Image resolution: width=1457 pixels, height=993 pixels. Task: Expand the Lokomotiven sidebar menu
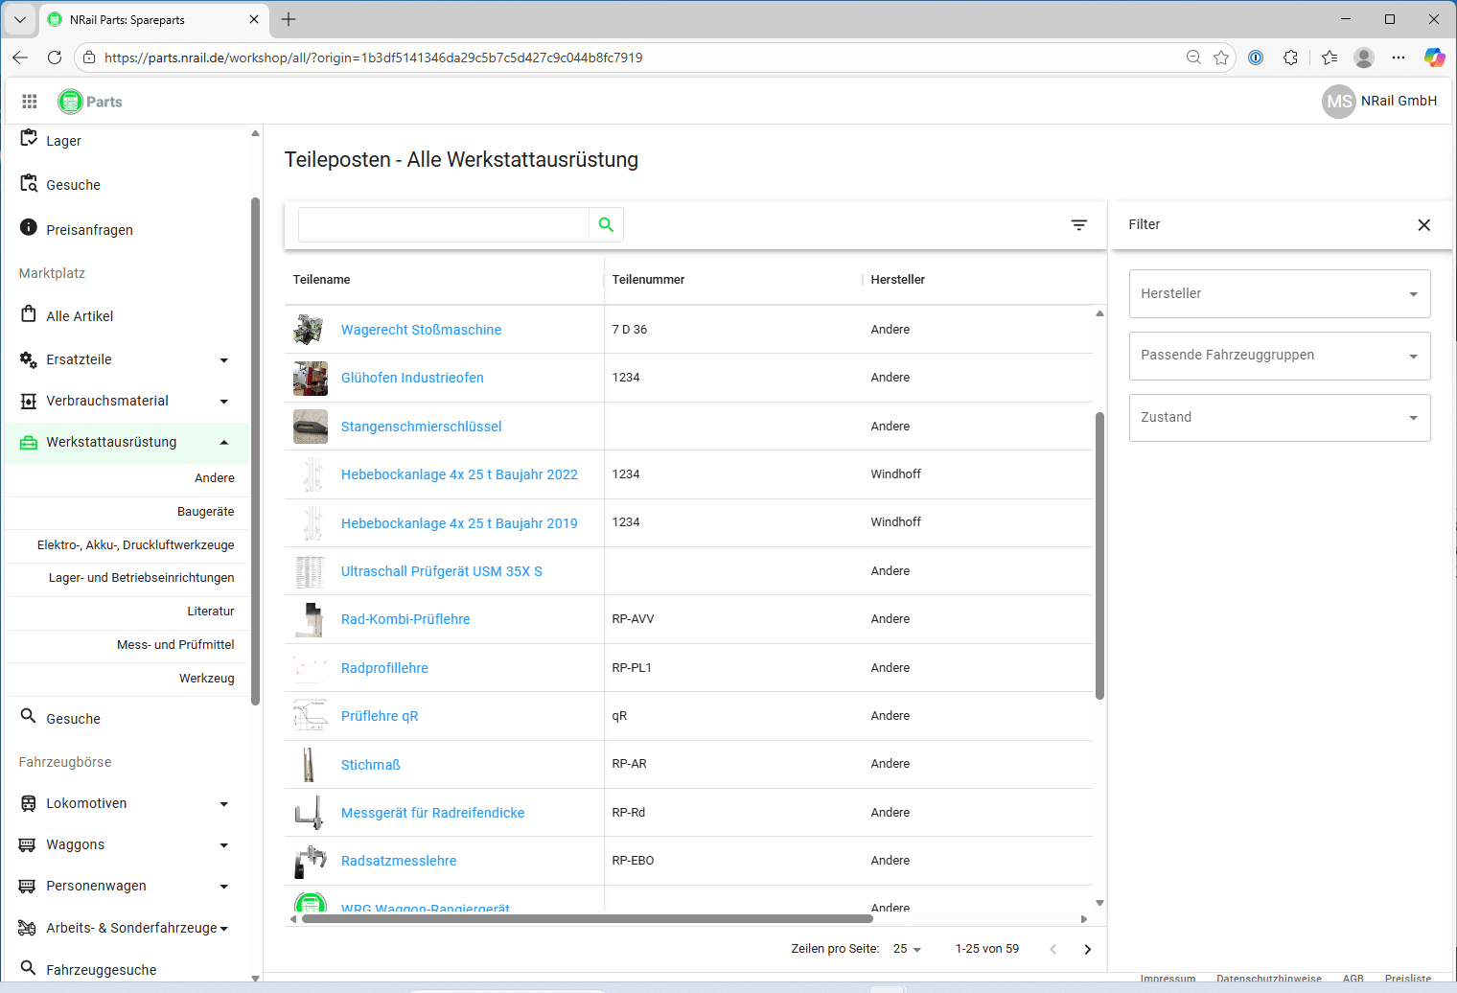223,804
